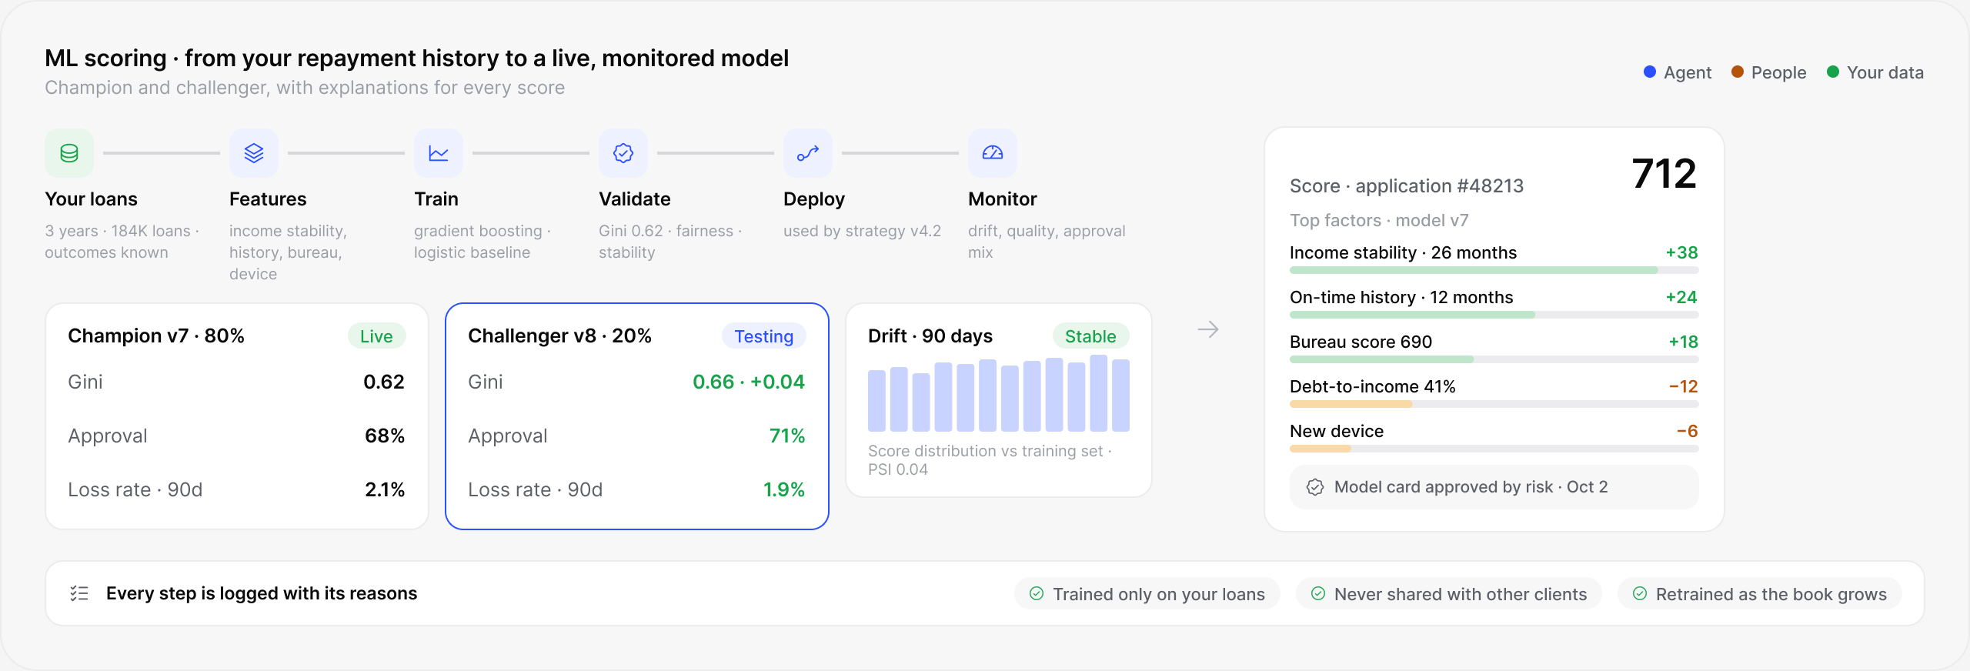The height and width of the screenshot is (671, 1970).
Task: Click the 'Never shared with other clients' chip
Action: [1448, 593]
